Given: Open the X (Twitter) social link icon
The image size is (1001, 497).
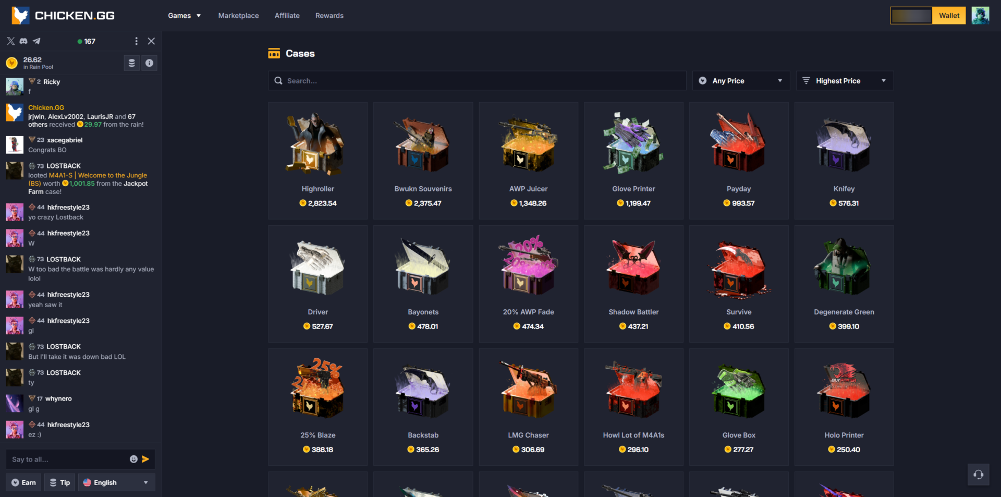Looking at the screenshot, I should pos(10,41).
